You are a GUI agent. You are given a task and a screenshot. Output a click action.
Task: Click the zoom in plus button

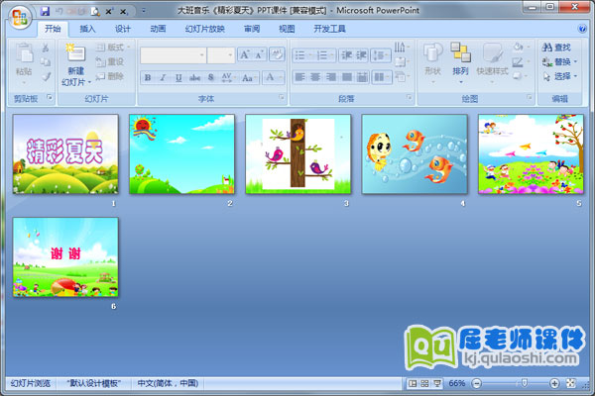click(552, 383)
